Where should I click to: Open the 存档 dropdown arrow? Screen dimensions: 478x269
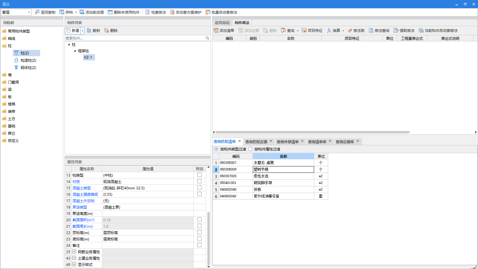click(x=76, y=12)
